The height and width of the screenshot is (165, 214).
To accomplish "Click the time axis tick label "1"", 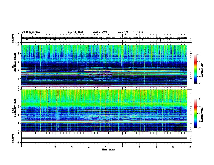I will 38,147.
